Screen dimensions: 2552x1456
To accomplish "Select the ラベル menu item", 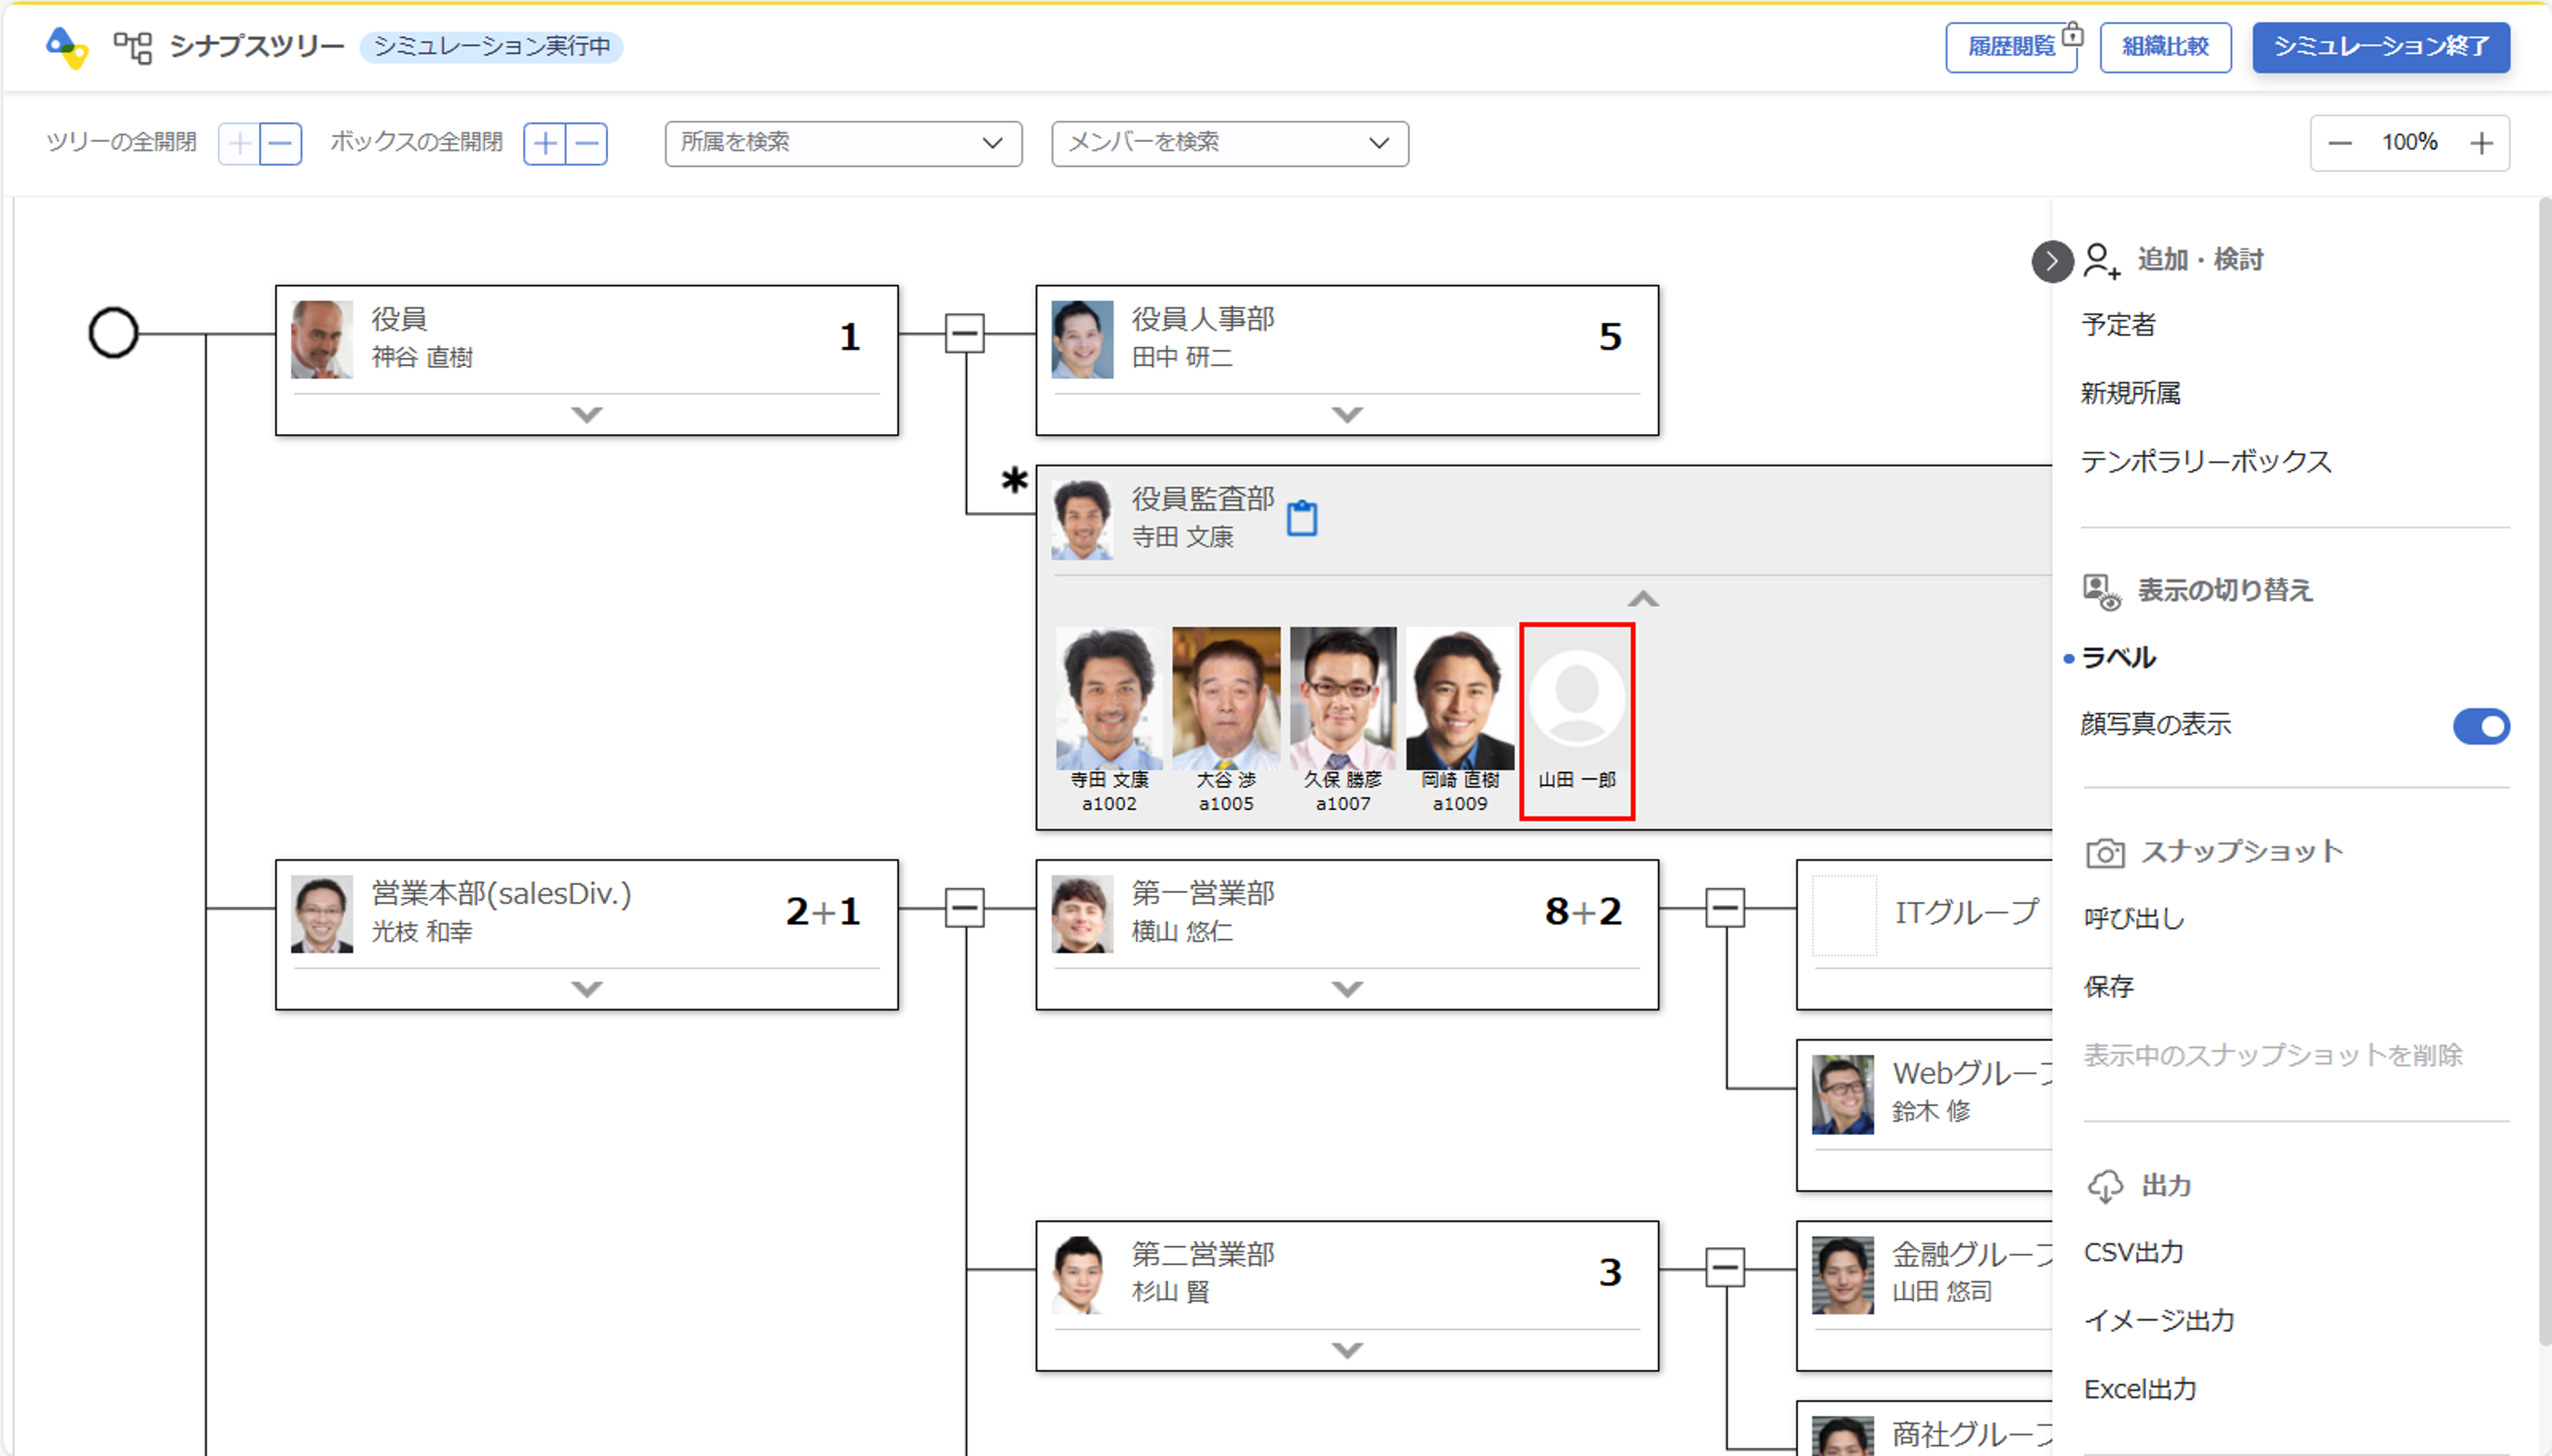I will [2118, 657].
